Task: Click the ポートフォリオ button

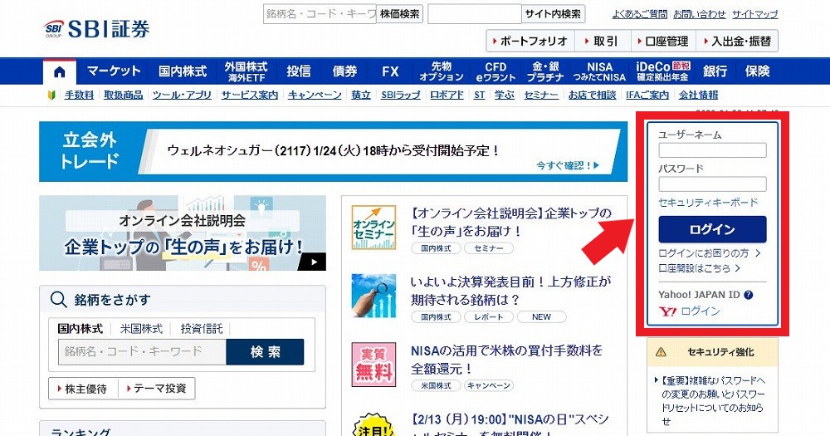Action: pyautogui.click(x=530, y=41)
